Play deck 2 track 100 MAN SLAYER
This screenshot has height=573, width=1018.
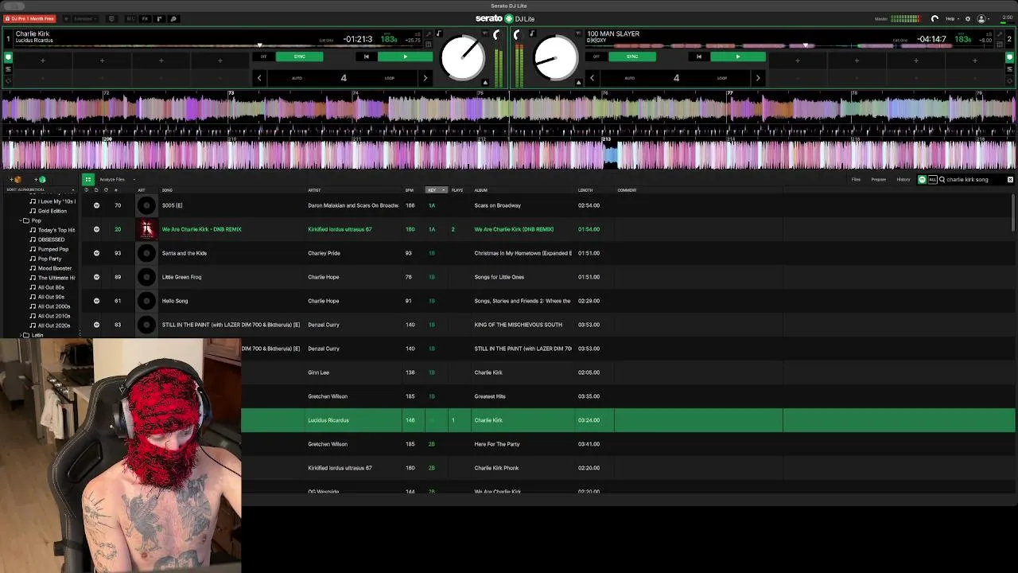[738, 57]
